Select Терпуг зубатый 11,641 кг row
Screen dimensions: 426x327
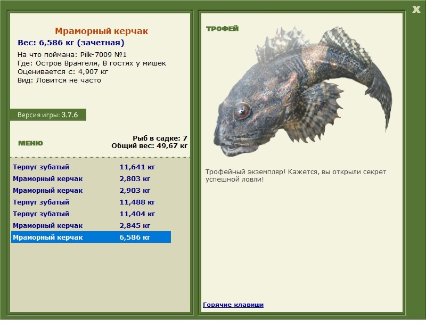(91, 167)
